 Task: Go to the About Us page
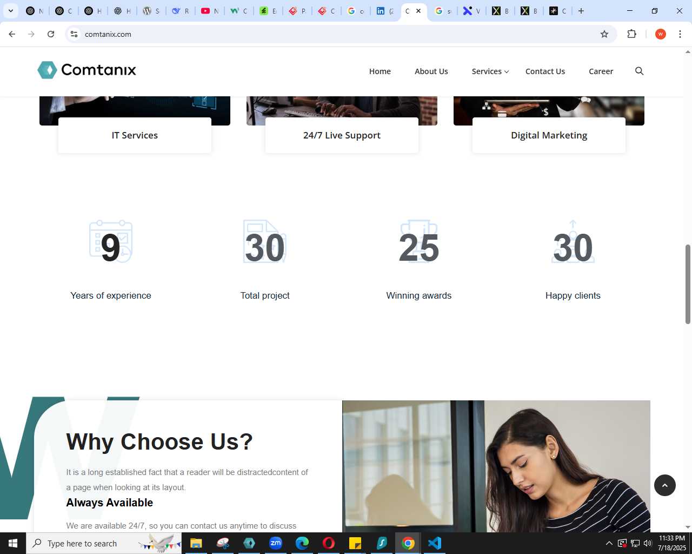coord(431,71)
